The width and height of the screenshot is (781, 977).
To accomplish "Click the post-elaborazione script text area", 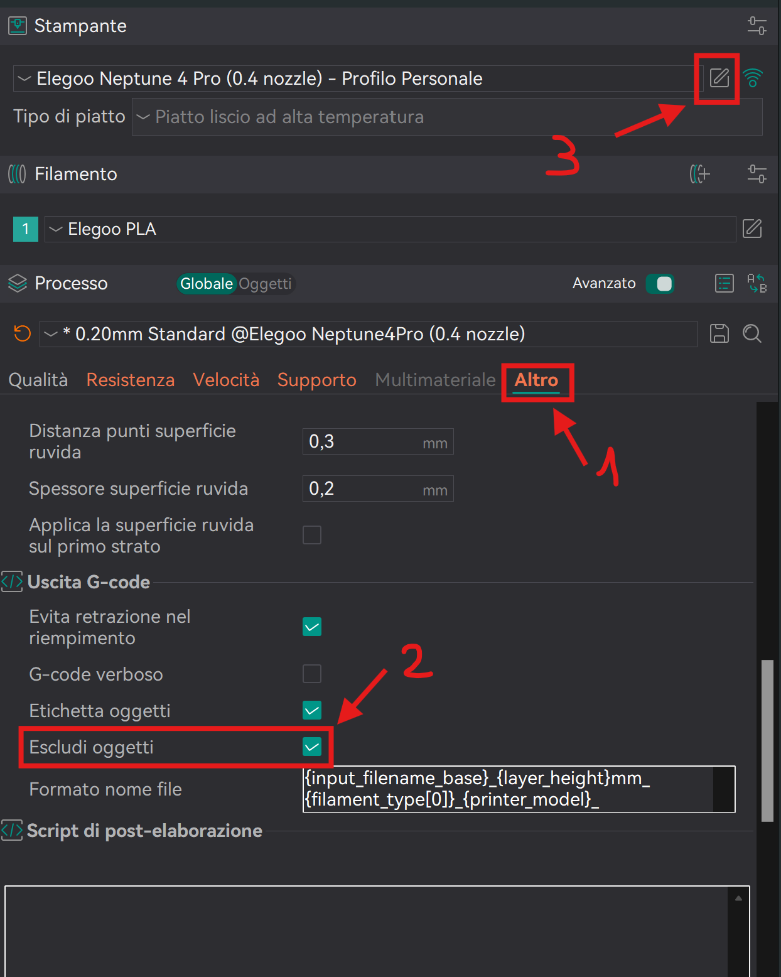I will pos(377,931).
